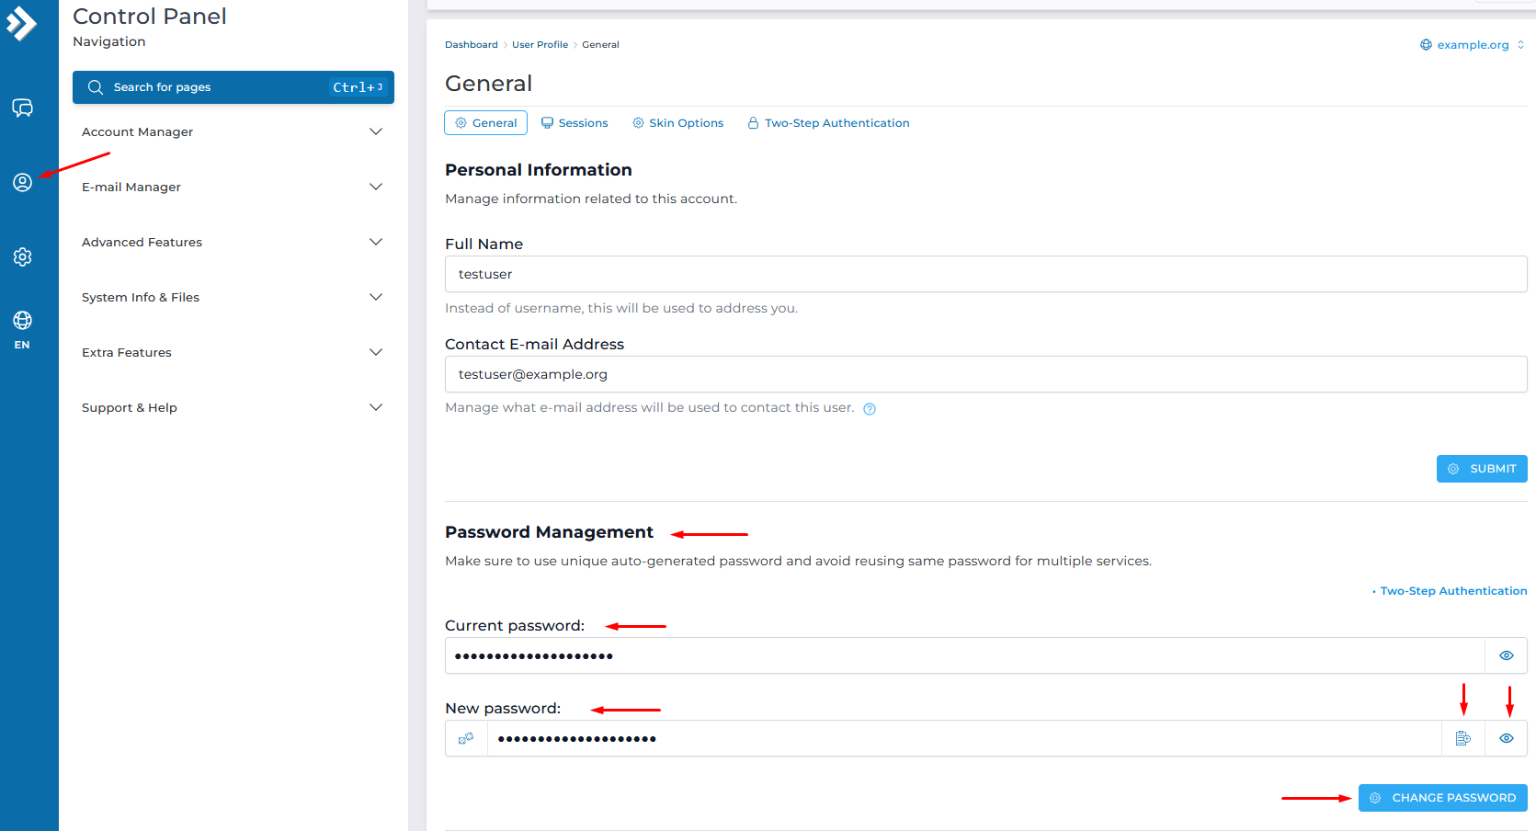The image size is (1536, 831).
Task: Open the settings gear icon in sidebar
Action: pos(22,256)
